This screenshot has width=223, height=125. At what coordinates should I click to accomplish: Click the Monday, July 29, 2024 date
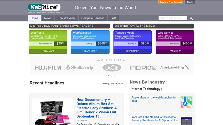coord(112,84)
